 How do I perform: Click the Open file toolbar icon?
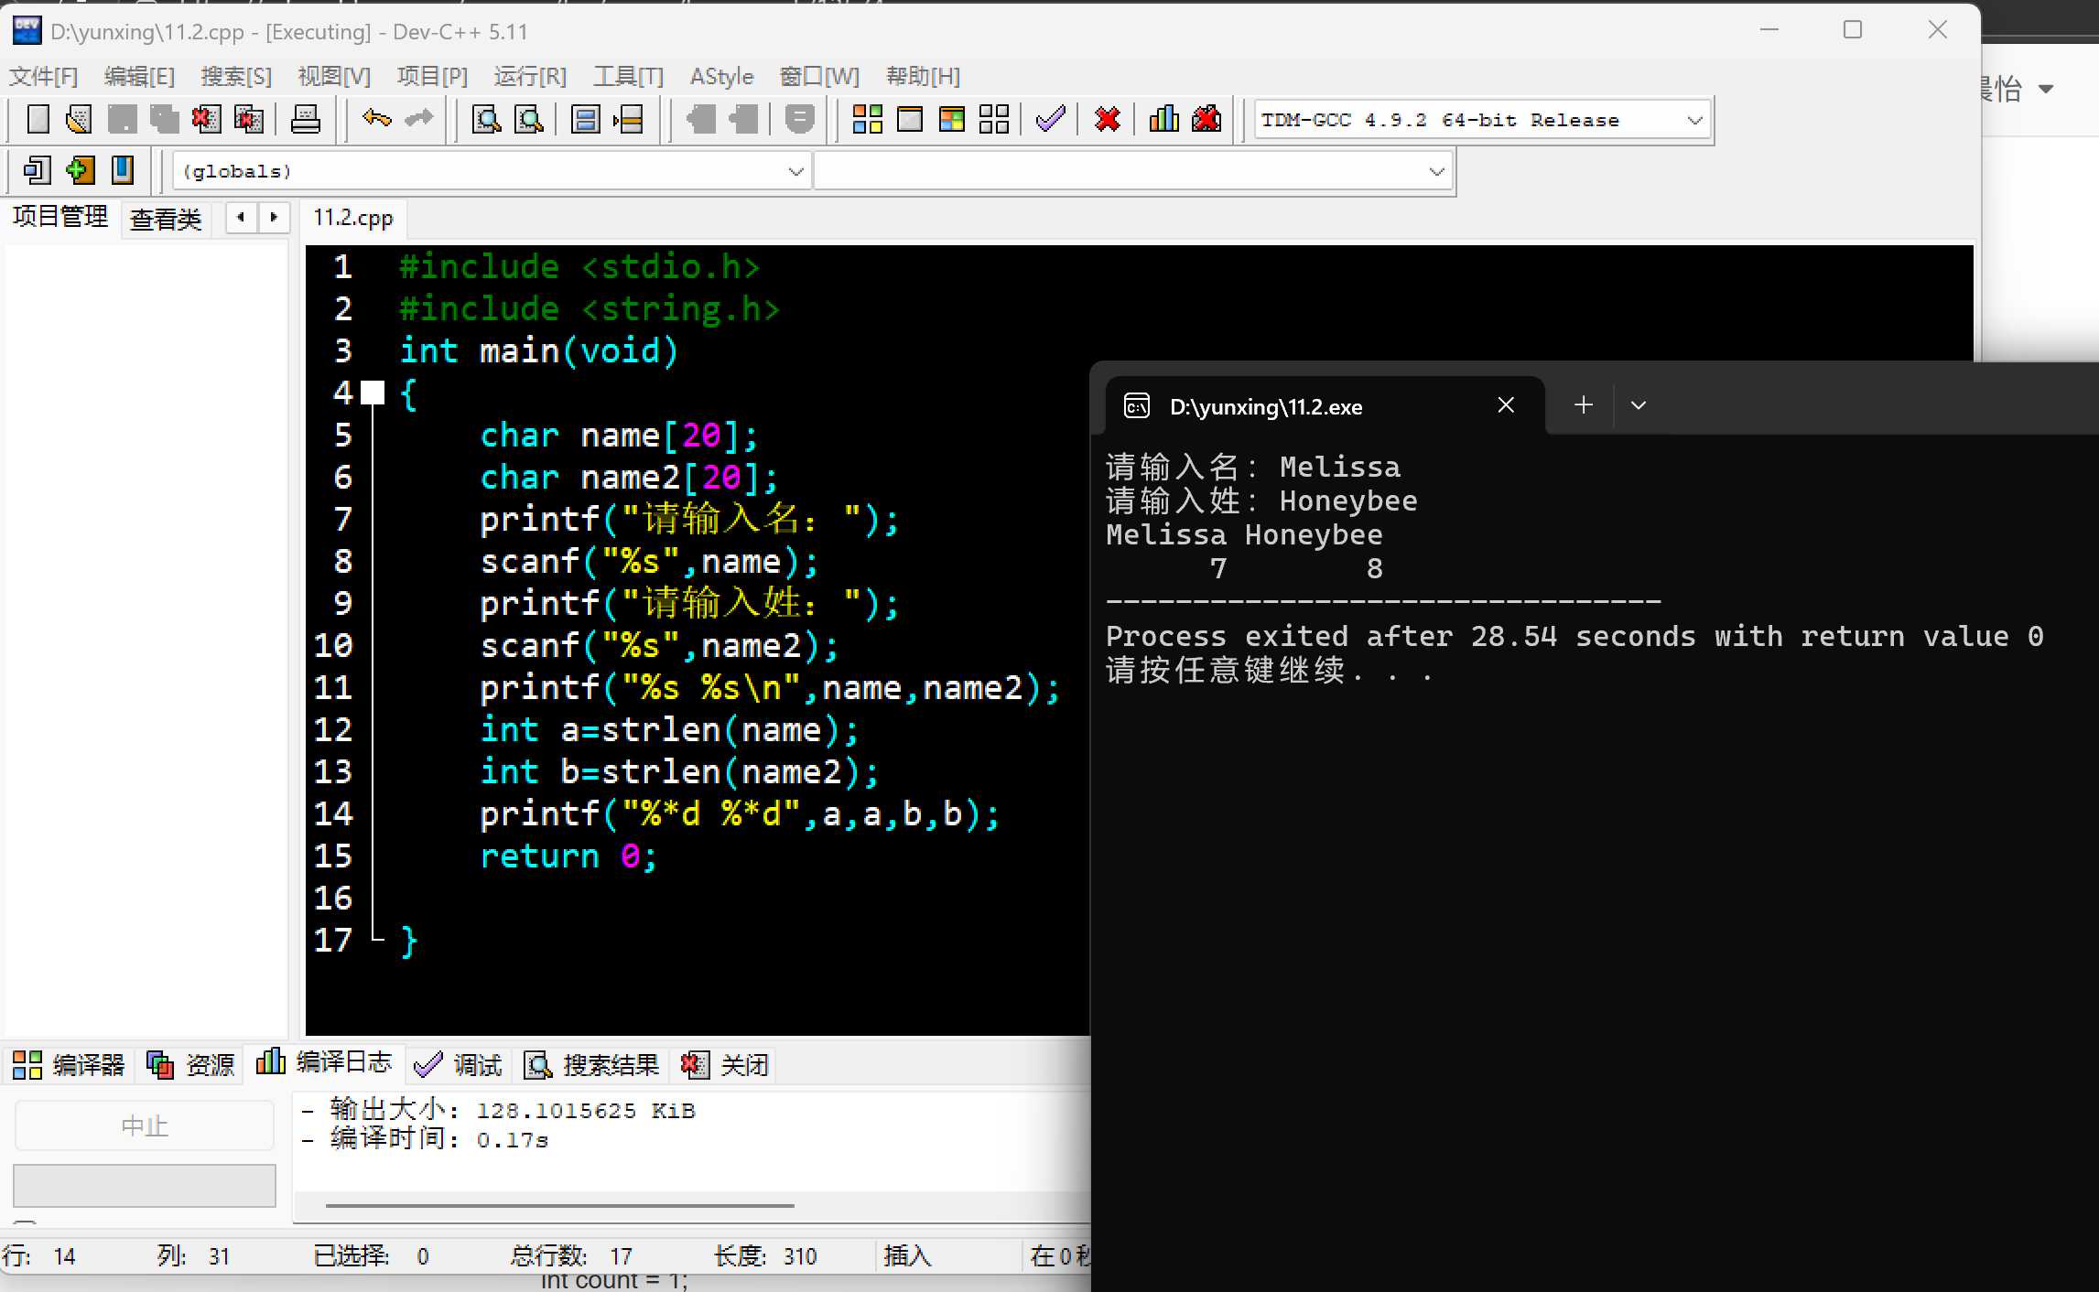80,120
